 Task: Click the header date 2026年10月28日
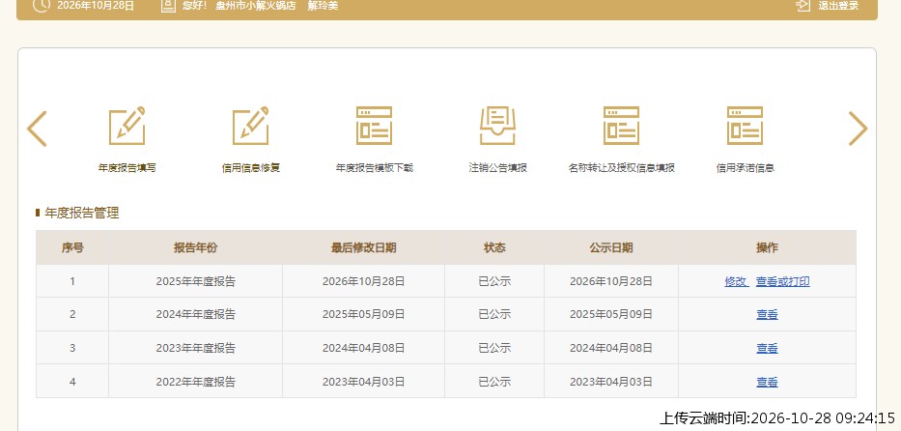96,6
